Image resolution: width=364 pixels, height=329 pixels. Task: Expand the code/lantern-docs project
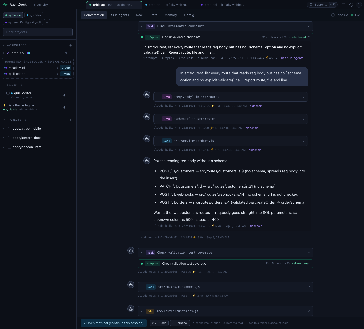coord(4,138)
